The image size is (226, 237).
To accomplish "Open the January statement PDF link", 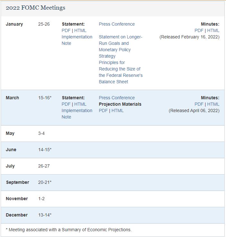I will coord(66,30).
